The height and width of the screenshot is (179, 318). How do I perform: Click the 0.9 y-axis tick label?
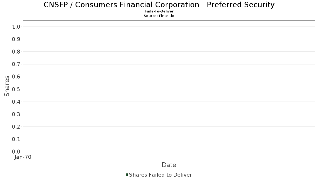pyautogui.click(x=16, y=39)
